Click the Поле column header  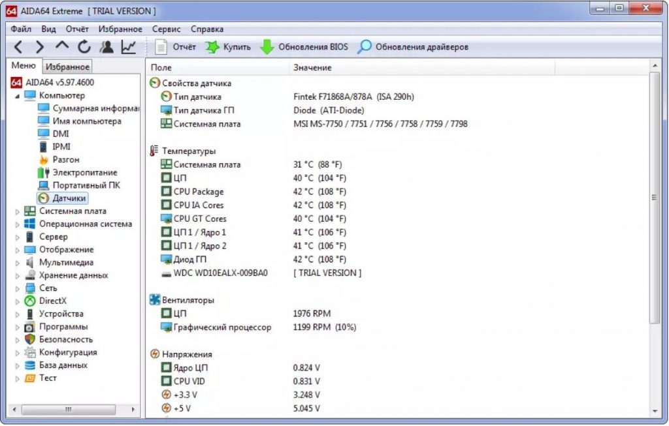[x=218, y=67]
